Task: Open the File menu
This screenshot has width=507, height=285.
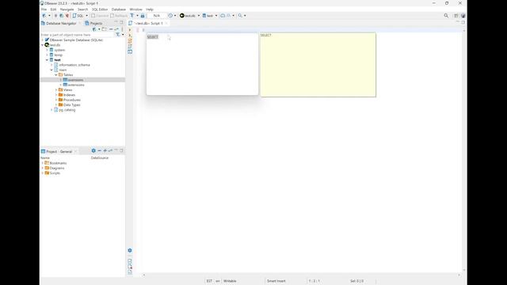Action: 44,9
